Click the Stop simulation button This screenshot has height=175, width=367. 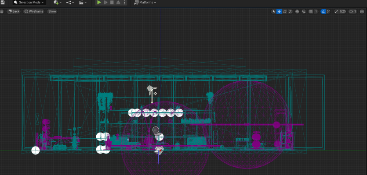(112, 3)
